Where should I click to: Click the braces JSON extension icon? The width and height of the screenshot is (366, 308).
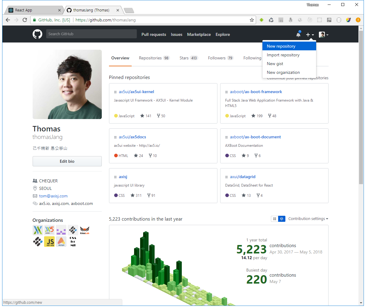[x=339, y=20]
